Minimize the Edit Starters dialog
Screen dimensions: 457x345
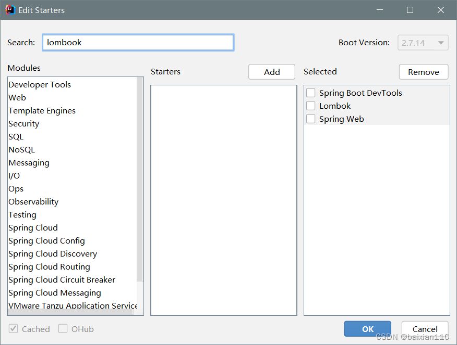click(x=379, y=10)
